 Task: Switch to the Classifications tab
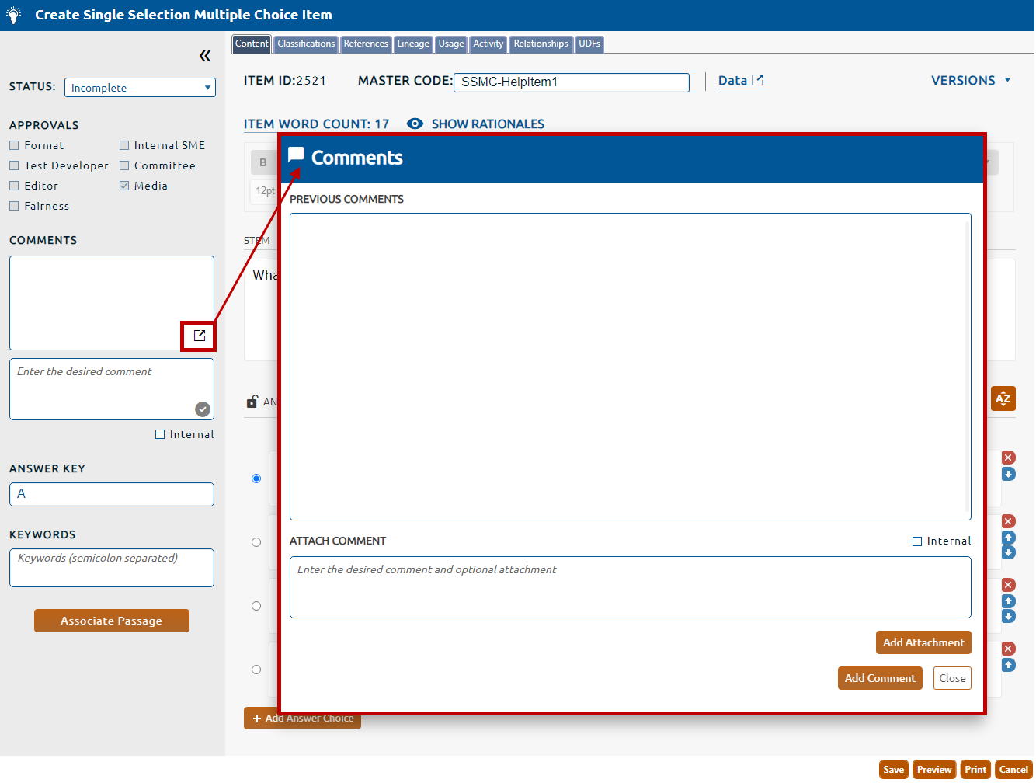point(306,44)
